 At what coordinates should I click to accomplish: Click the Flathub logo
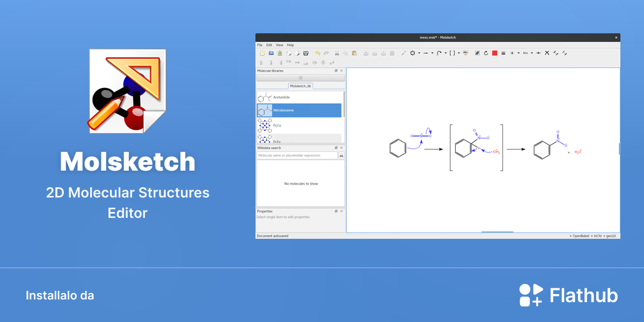568,295
